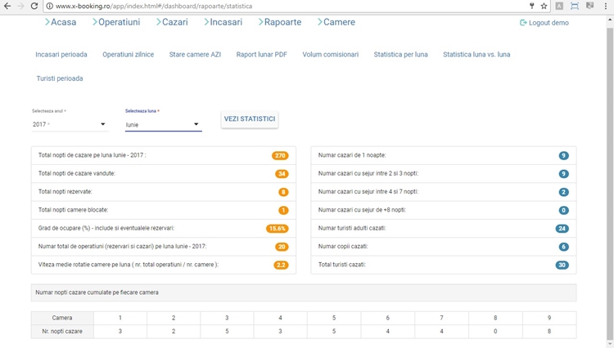Open the year selector dropdown showing 2017
614x348 pixels.
pos(70,124)
